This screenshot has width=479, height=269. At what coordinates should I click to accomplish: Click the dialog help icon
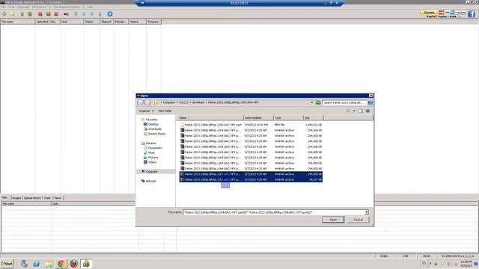[x=367, y=111]
